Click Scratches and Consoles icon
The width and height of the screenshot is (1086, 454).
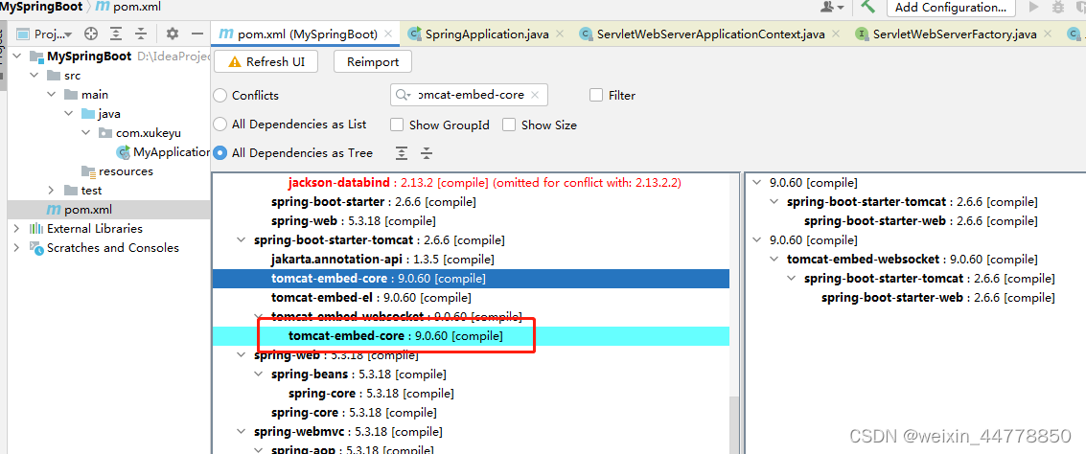[36, 247]
